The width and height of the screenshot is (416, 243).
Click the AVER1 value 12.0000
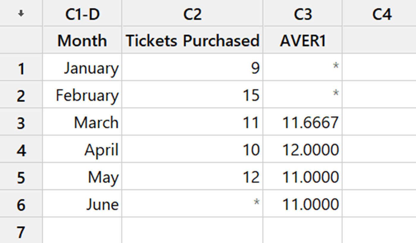pyautogui.click(x=302, y=149)
